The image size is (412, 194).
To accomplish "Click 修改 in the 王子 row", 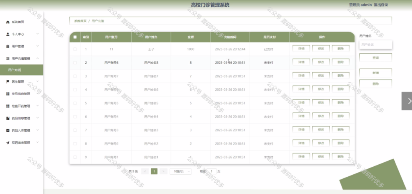I will (321, 49).
